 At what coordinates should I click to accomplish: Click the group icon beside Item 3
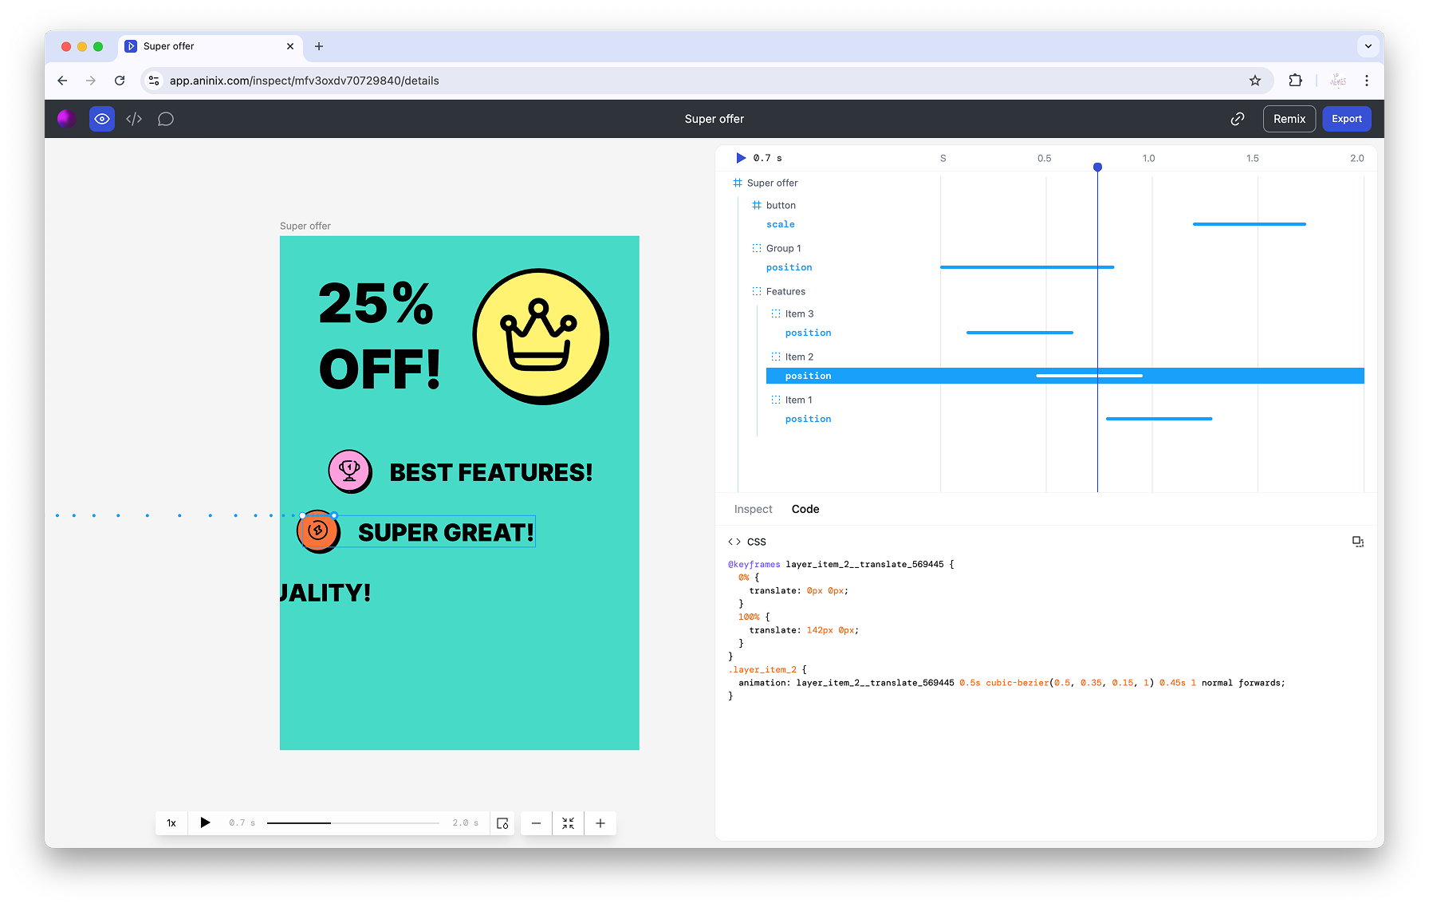[776, 314]
